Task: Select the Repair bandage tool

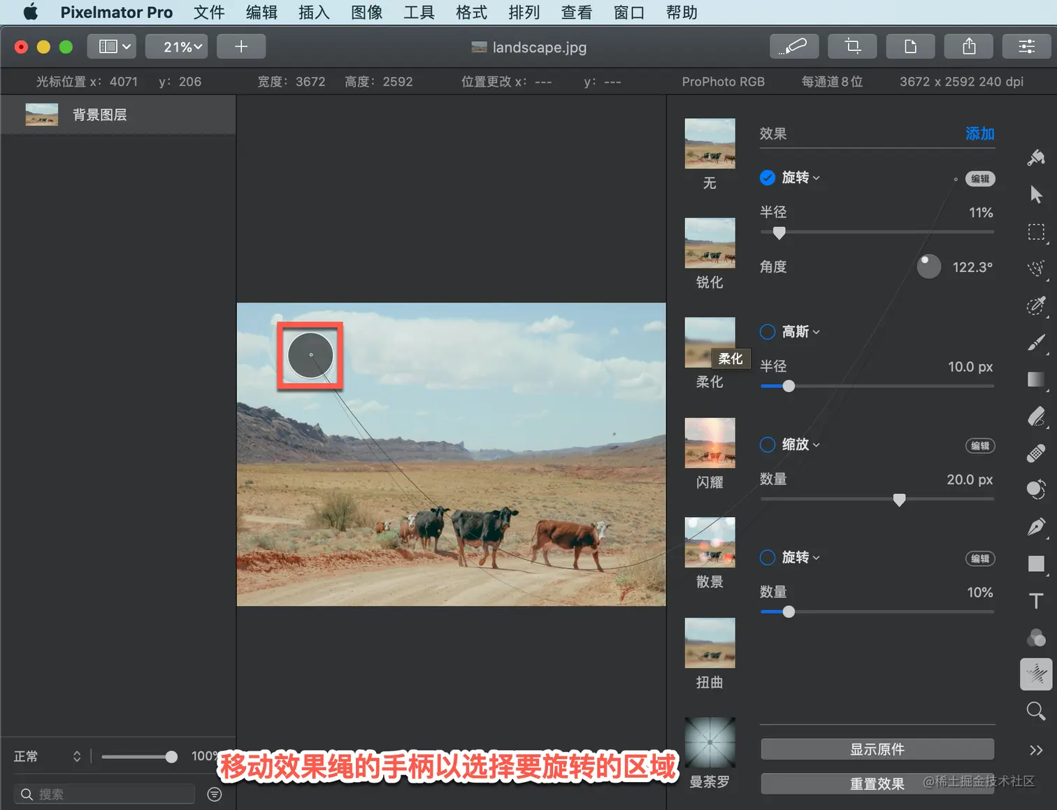Action: (x=1036, y=454)
